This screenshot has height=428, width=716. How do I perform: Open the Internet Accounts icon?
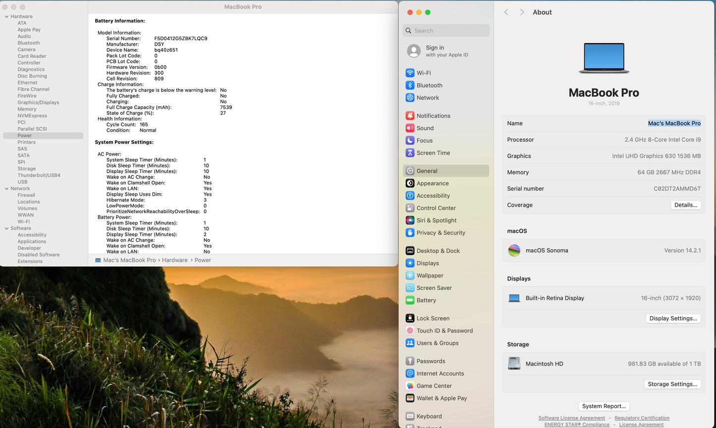[x=410, y=374]
